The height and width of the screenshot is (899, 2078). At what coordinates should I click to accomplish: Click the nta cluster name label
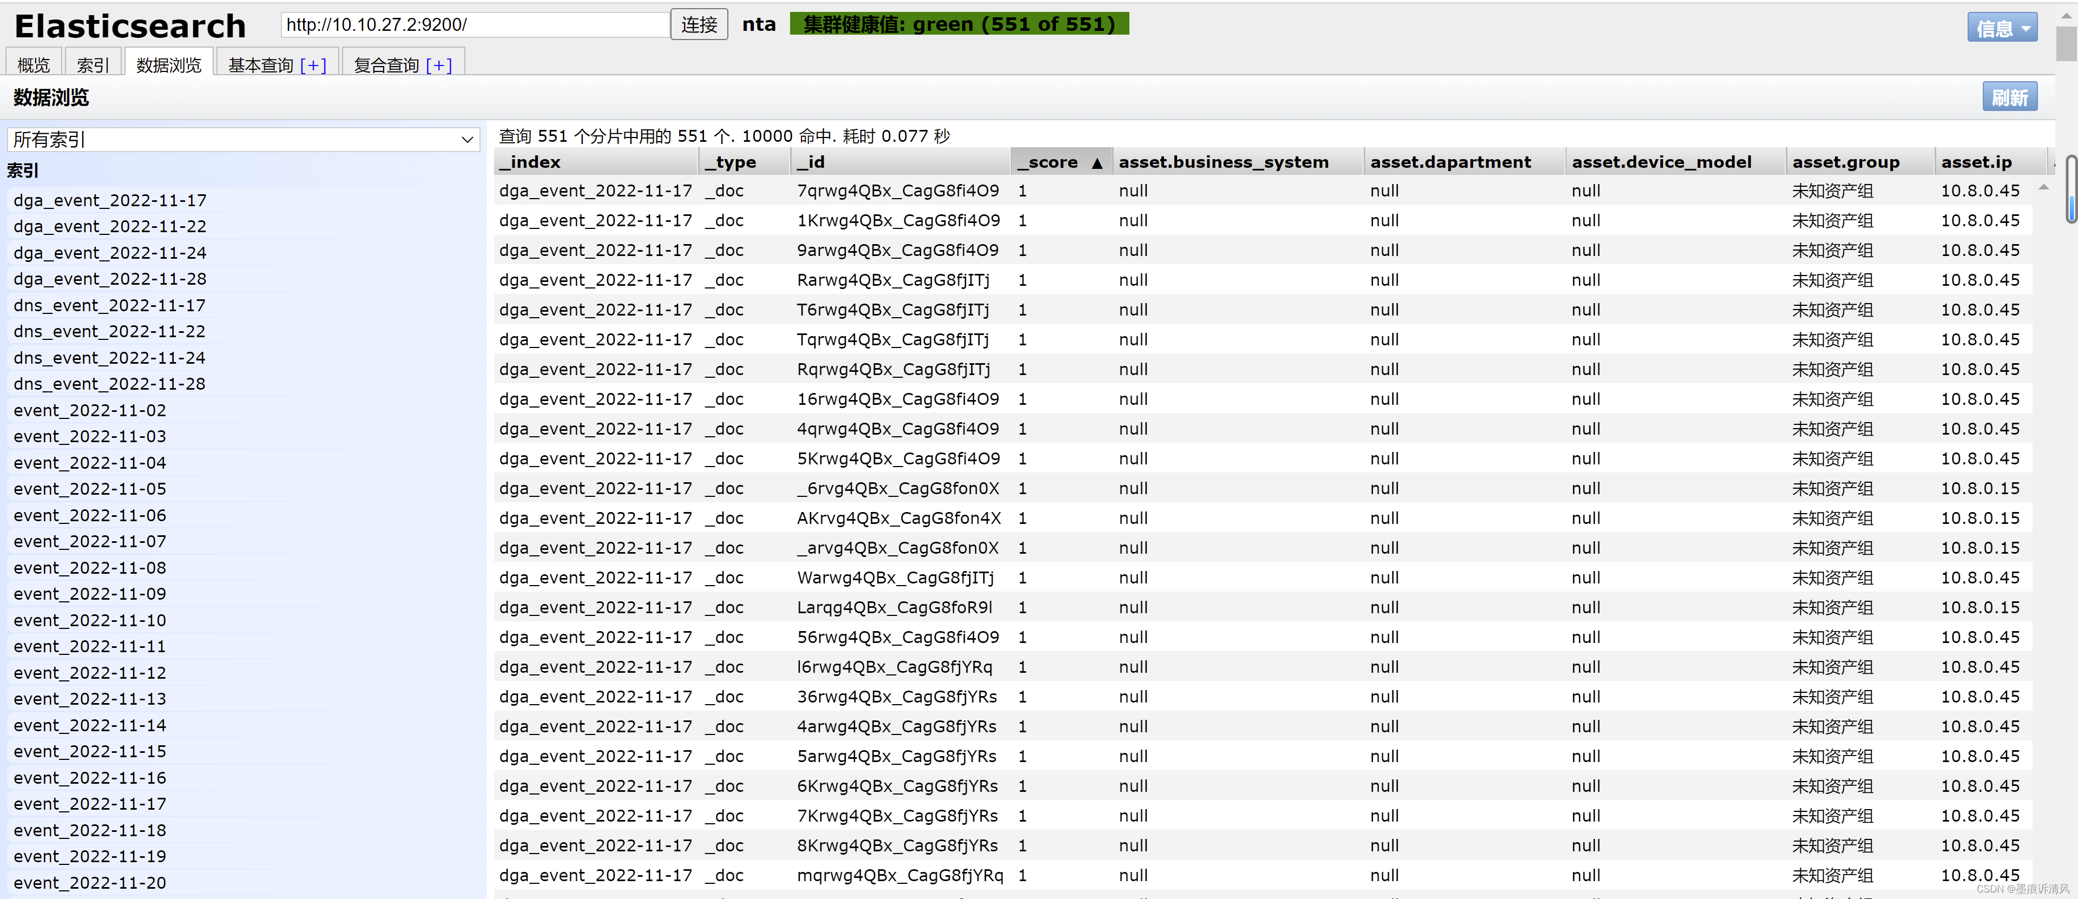[x=758, y=24]
